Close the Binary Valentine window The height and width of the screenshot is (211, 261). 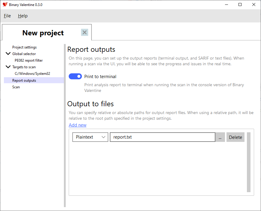[254, 5]
